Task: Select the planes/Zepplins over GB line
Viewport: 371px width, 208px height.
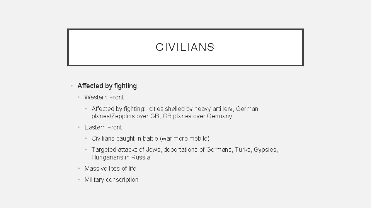Action: 162,116
